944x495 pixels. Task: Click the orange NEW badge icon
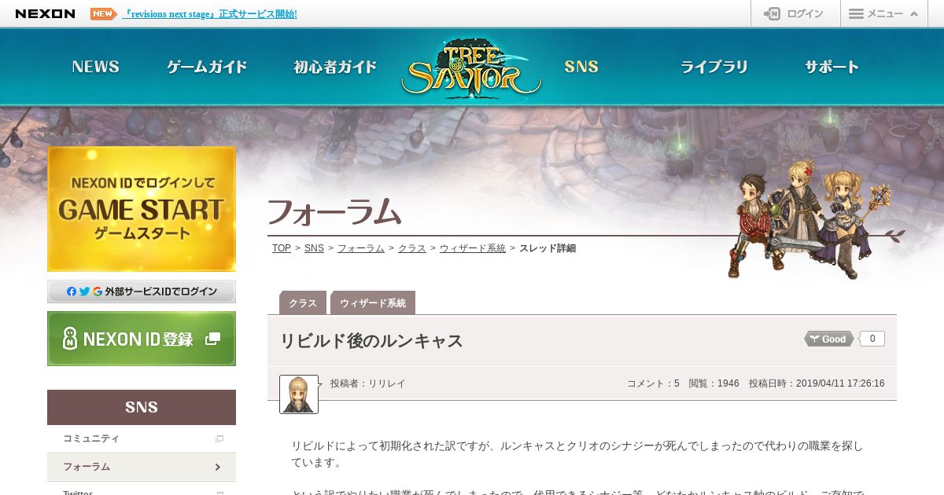(x=103, y=13)
